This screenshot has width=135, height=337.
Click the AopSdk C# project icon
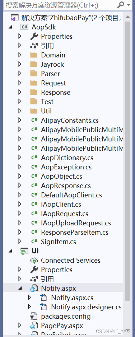pos(24,27)
